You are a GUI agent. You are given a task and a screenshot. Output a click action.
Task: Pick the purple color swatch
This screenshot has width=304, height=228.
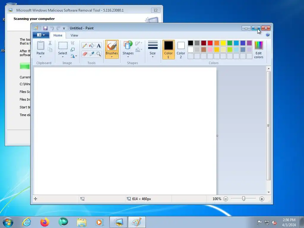pyautogui.click(x=249, y=43)
